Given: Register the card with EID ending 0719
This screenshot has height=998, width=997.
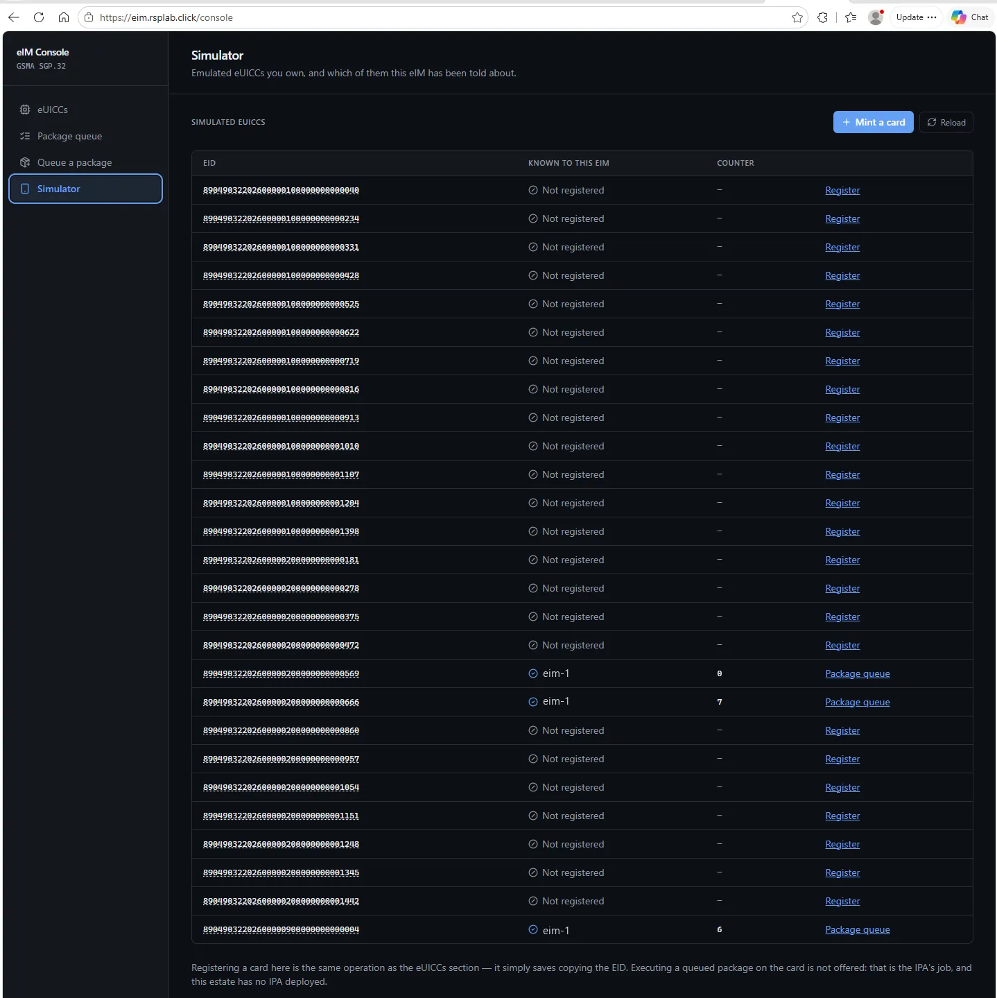Looking at the screenshot, I should pyautogui.click(x=842, y=361).
